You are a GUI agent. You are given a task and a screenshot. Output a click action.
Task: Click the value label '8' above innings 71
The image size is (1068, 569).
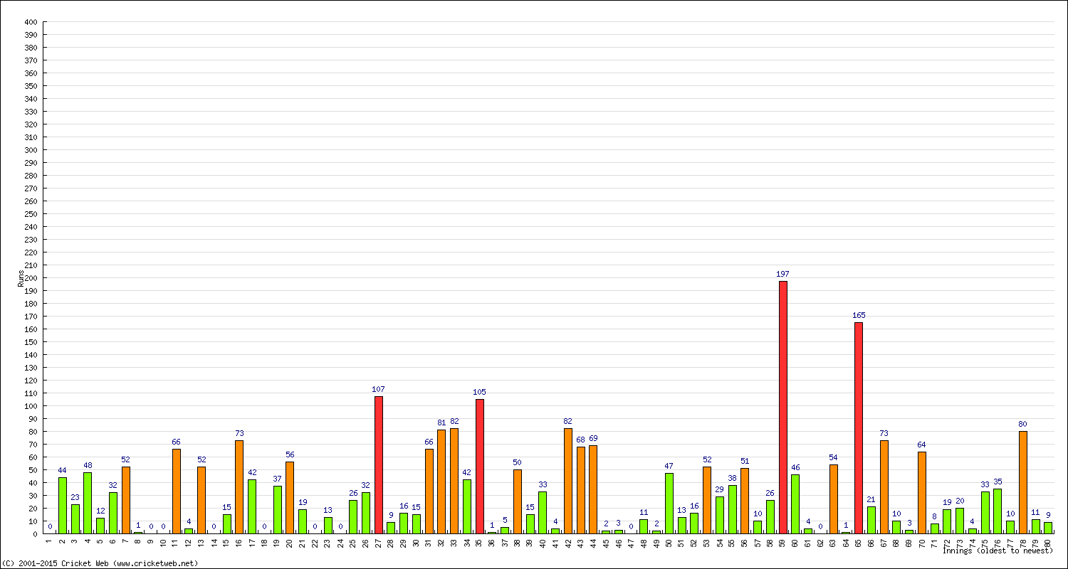coord(934,516)
